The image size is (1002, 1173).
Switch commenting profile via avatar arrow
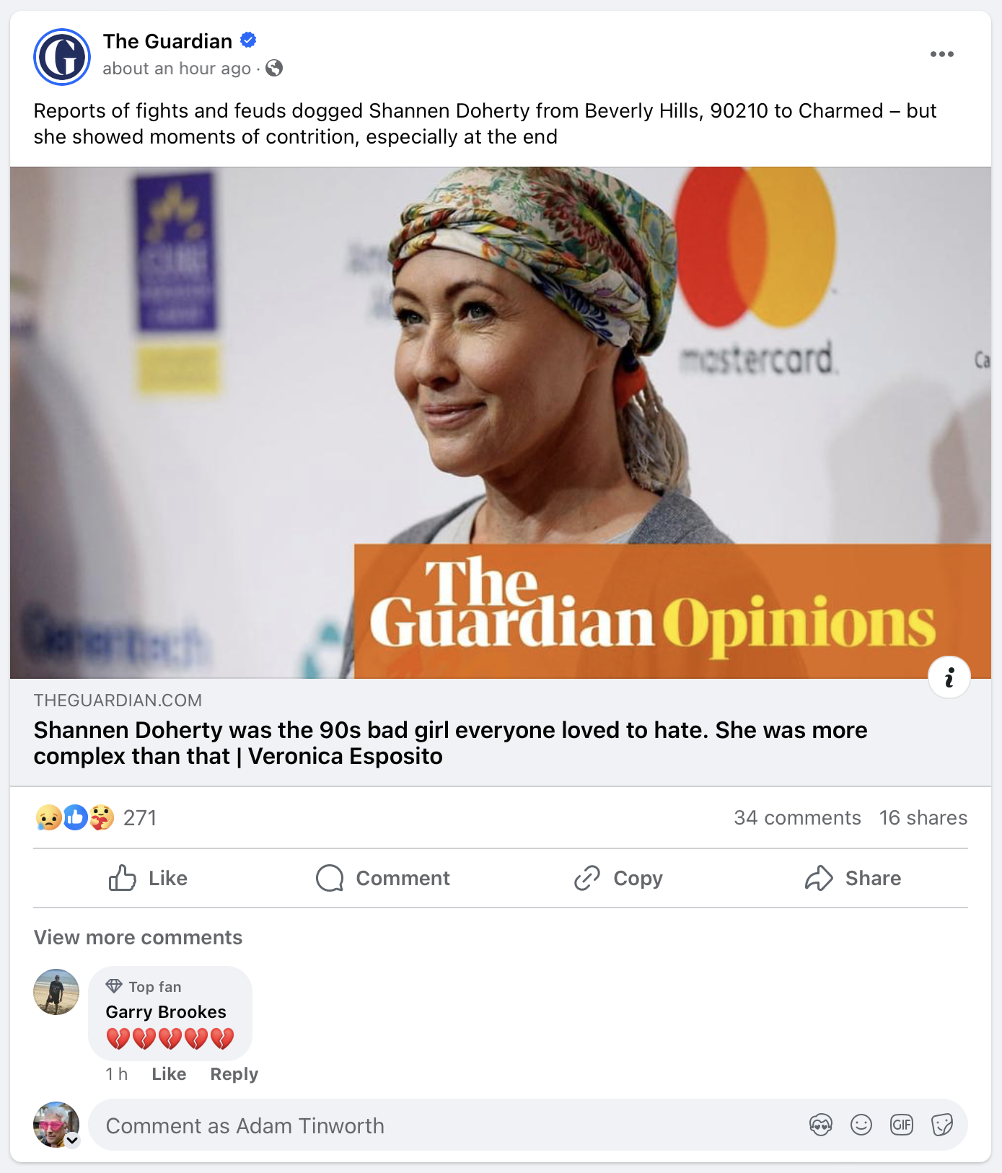point(72,1141)
